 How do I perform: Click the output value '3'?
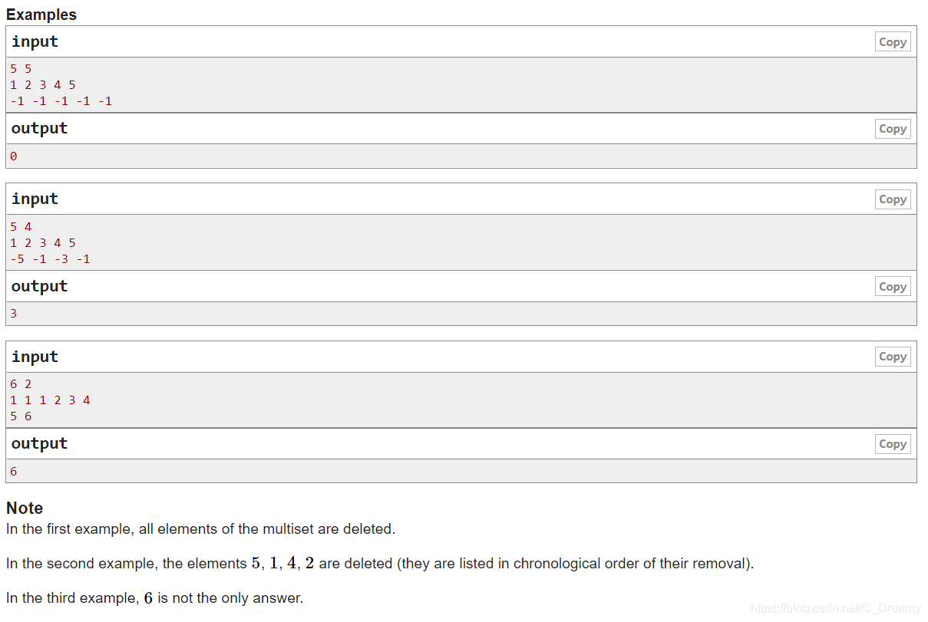pos(12,313)
